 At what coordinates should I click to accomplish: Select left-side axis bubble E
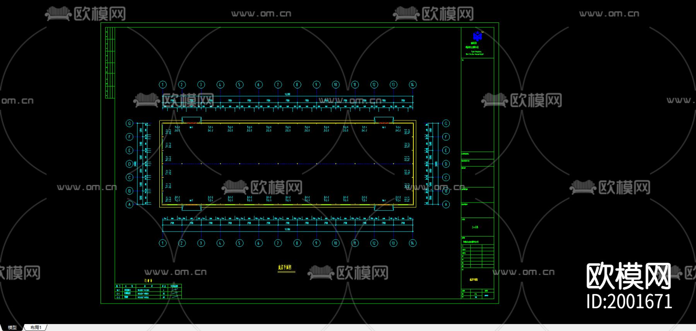coord(130,150)
